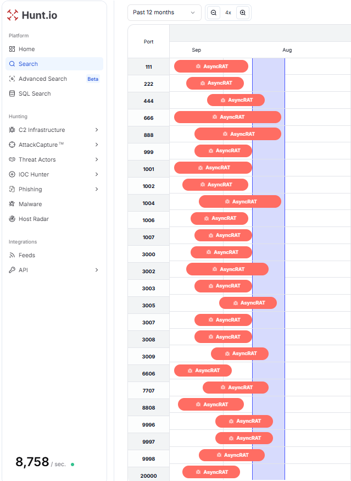
Task: Click the zoom out magnifier icon
Action: pyautogui.click(x=214, y=13)
